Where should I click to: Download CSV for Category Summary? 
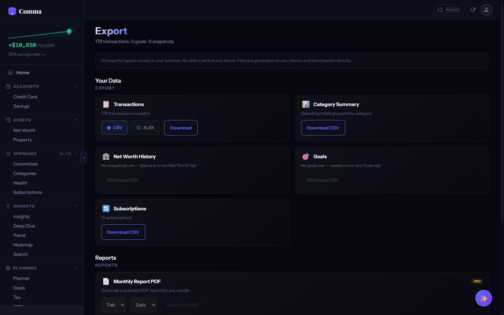click(323, 128)
